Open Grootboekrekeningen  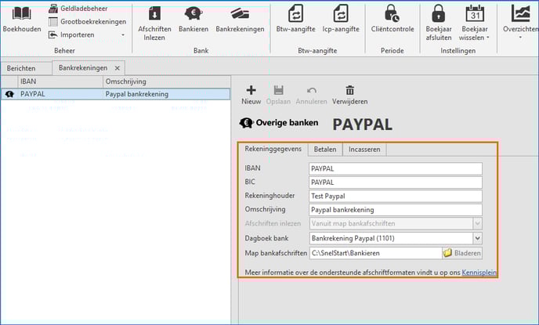(x=87, y=22)
